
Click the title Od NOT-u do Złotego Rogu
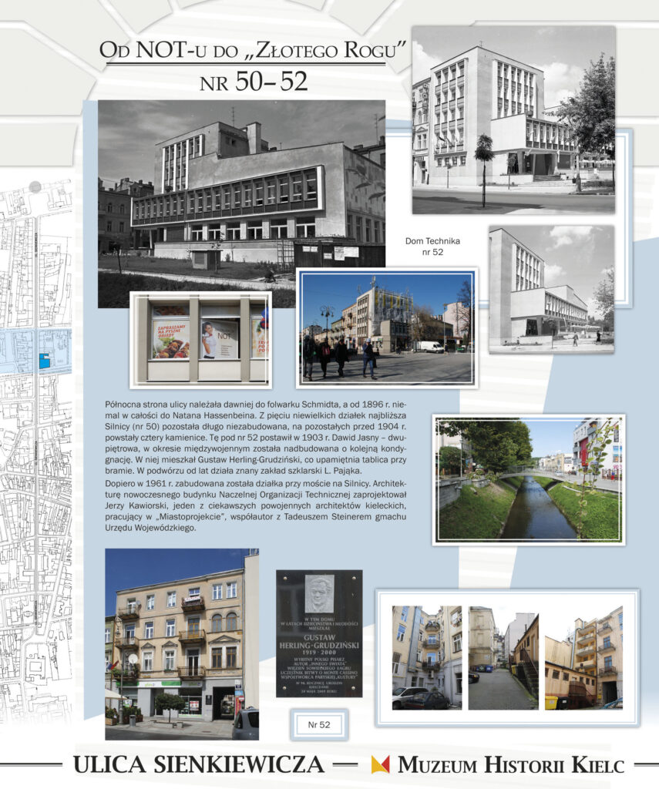[253, 50]
